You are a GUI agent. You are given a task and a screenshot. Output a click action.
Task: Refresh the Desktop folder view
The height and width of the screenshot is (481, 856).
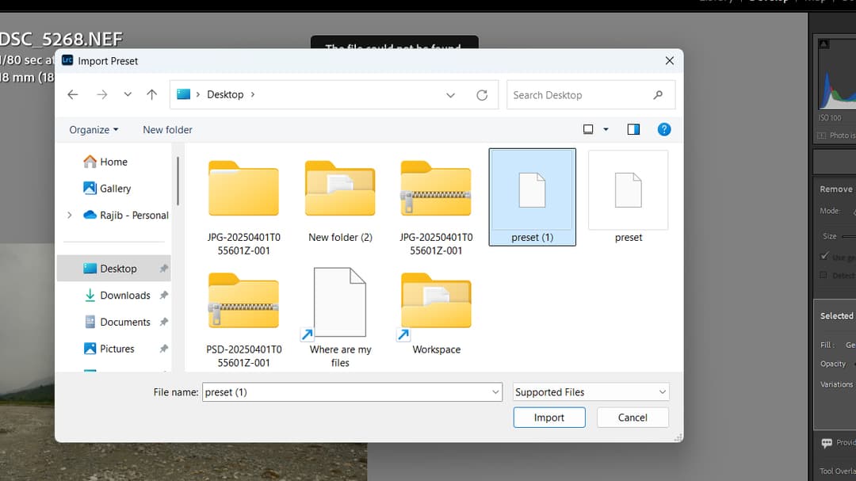pyautogui.click(x=482, y=95)
